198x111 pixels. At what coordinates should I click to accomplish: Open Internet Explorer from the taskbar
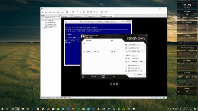pos(13,109)
